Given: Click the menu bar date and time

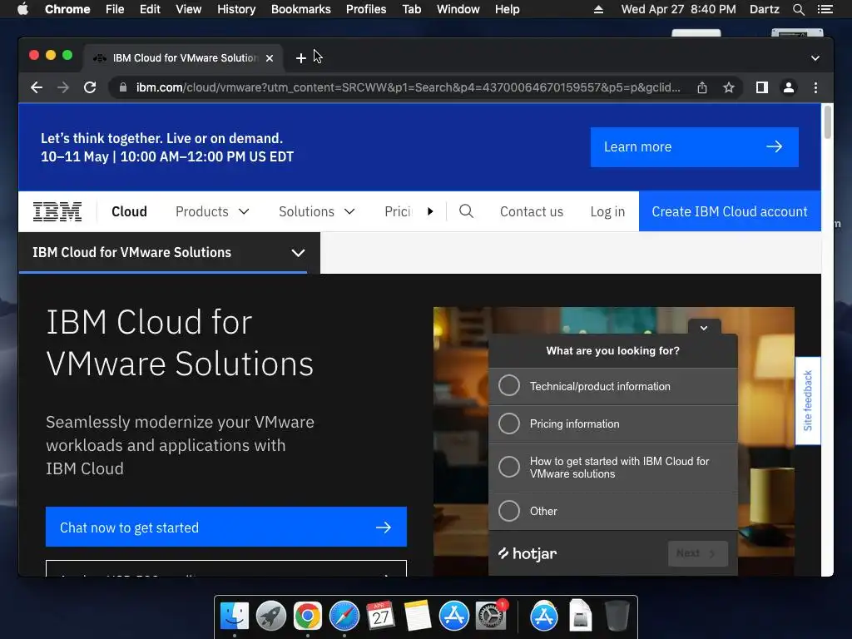Looking at the screenshot, I should pos(678,9).
